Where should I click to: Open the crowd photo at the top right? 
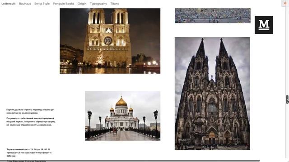click(213, 16)
